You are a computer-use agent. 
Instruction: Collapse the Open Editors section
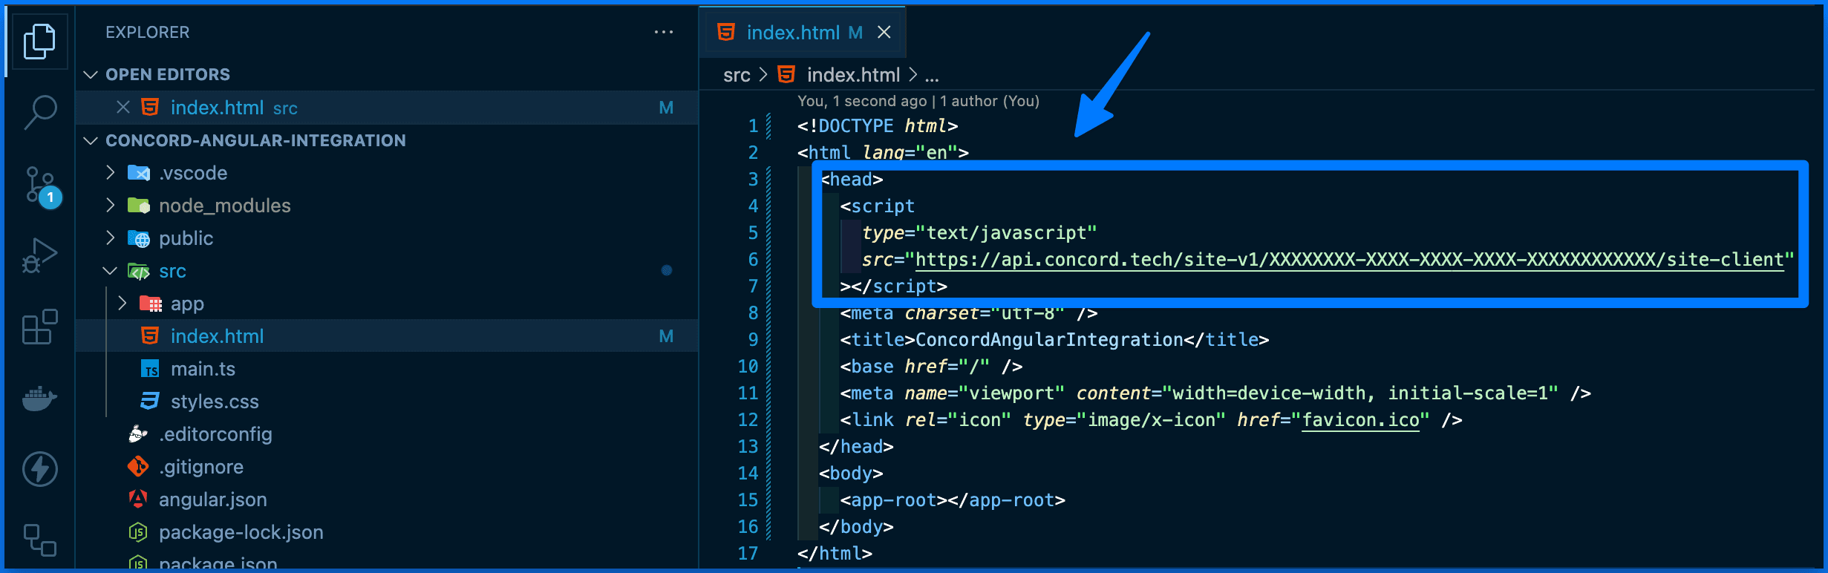(91, 74)
